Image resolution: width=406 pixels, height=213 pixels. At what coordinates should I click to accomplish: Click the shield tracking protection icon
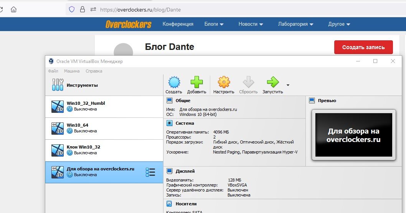click(72, 10)
